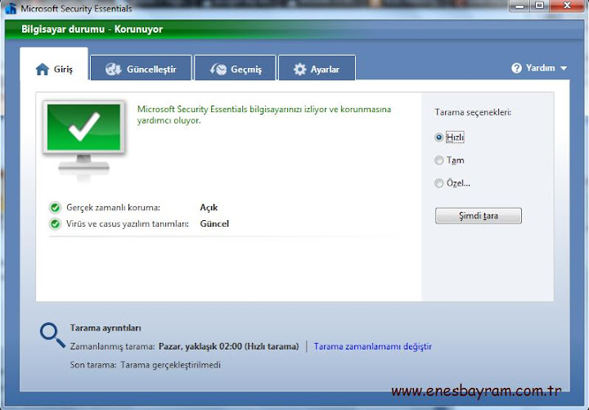Click the 'Tarama ayrıntıları' heading
The image size is (589, 410).
coord(106,328)
